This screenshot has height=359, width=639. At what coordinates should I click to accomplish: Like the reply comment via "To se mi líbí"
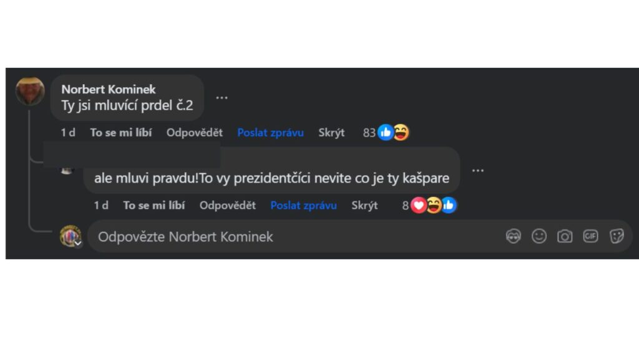coord(154,206)
